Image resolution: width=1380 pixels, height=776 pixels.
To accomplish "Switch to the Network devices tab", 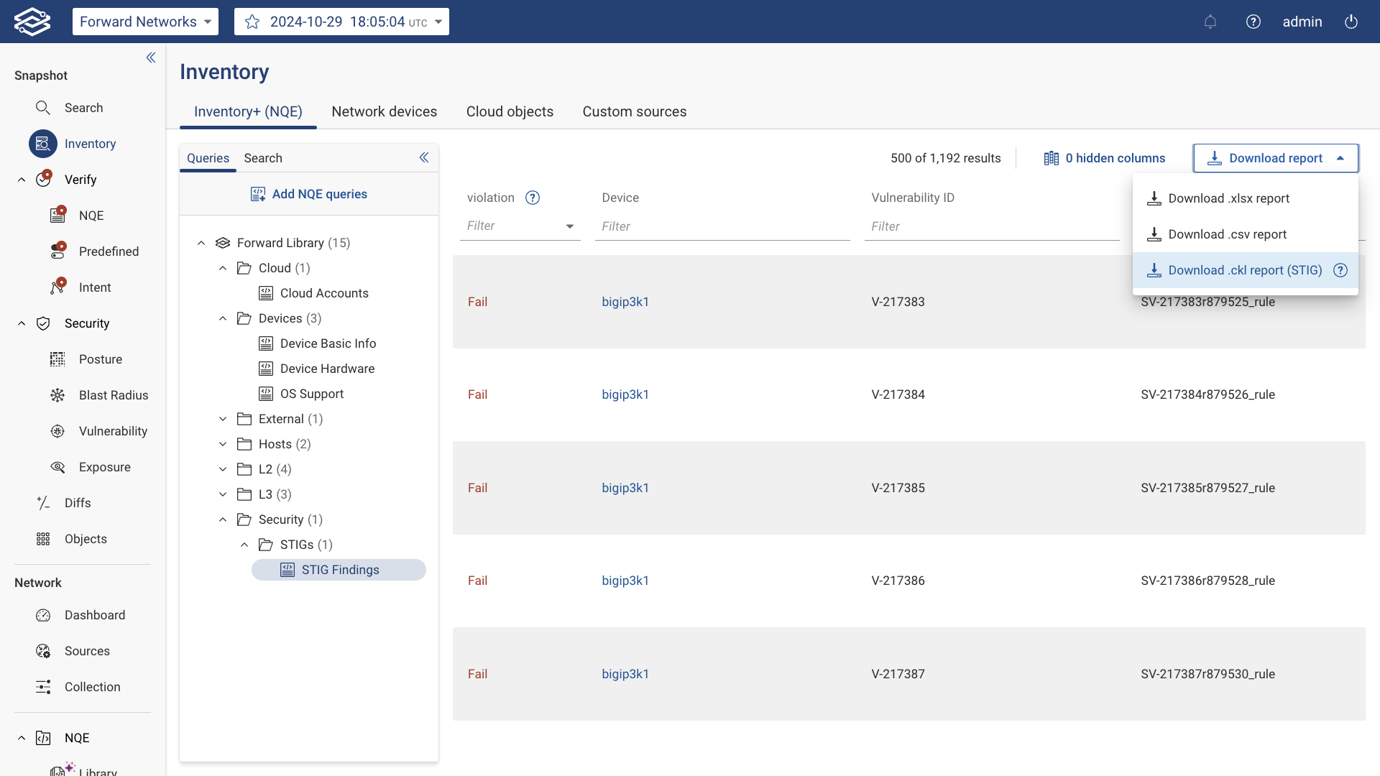I will click(x=384, y=111).
